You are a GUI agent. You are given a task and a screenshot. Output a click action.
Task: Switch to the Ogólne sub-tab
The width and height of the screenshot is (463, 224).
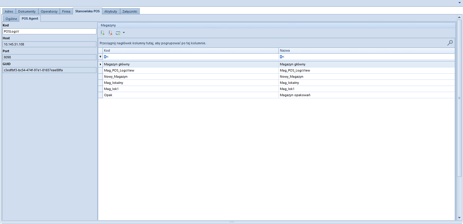[x=11, y=19]
